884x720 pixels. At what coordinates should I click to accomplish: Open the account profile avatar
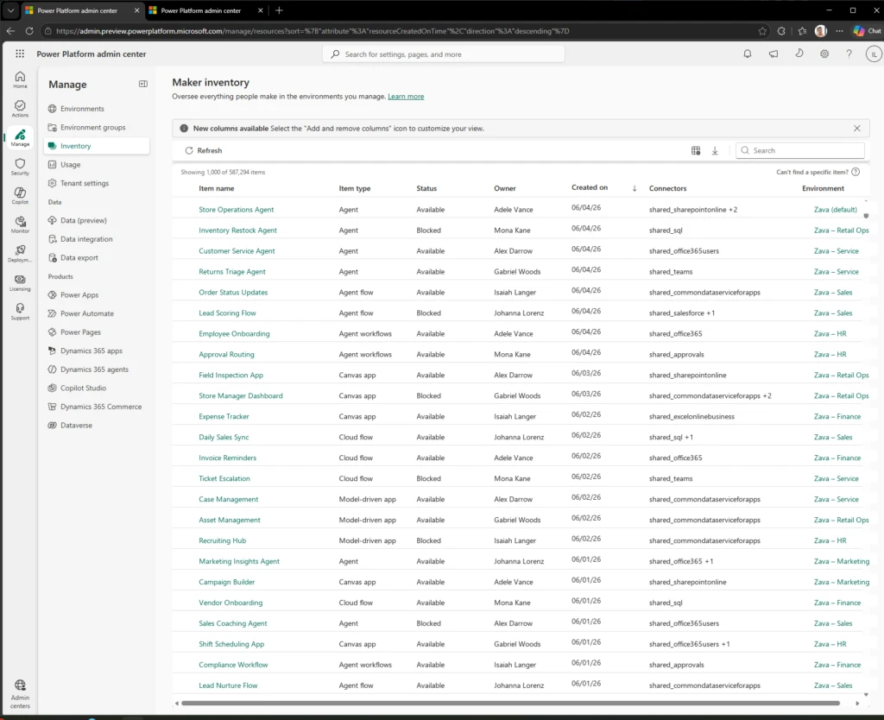tap(874, 54)
